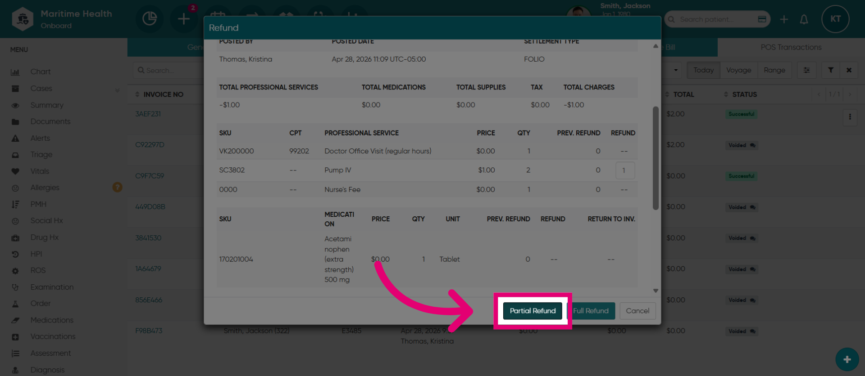Click the Order flask icon
The image size is (865, 376).
click(x=15, y=304)
